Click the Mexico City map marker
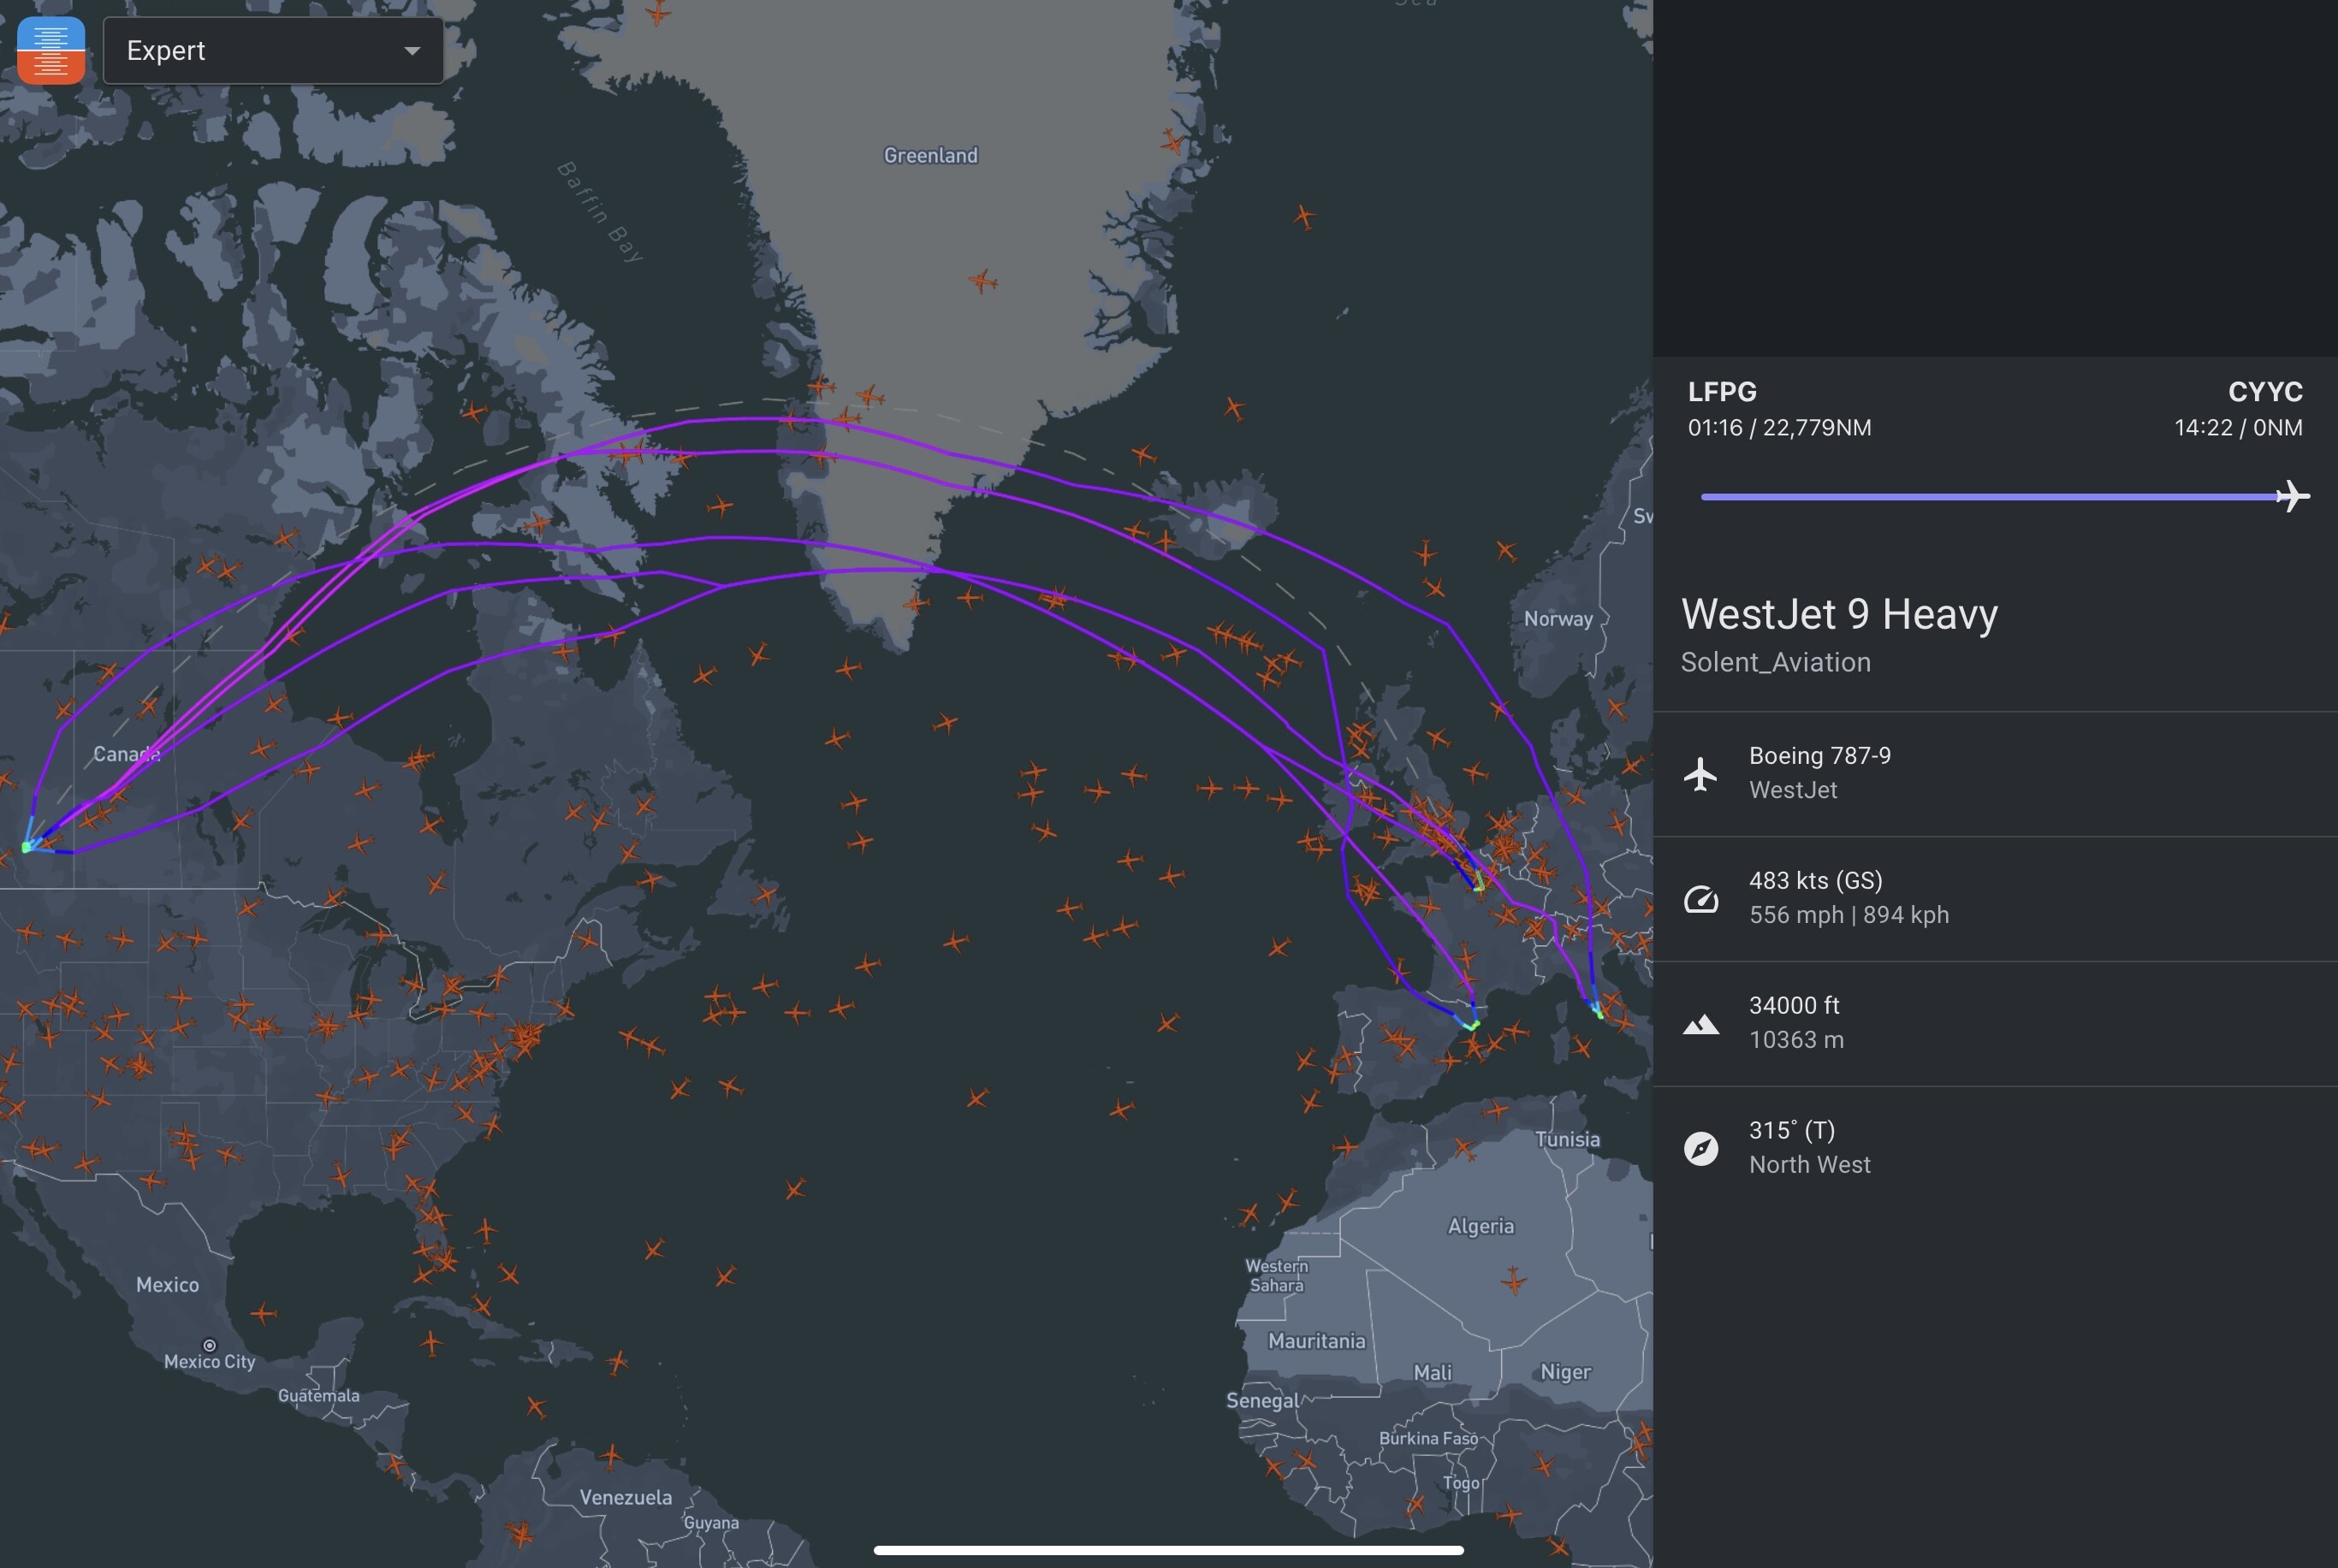The image size is (2338, 1568). tap(209, 1346)
